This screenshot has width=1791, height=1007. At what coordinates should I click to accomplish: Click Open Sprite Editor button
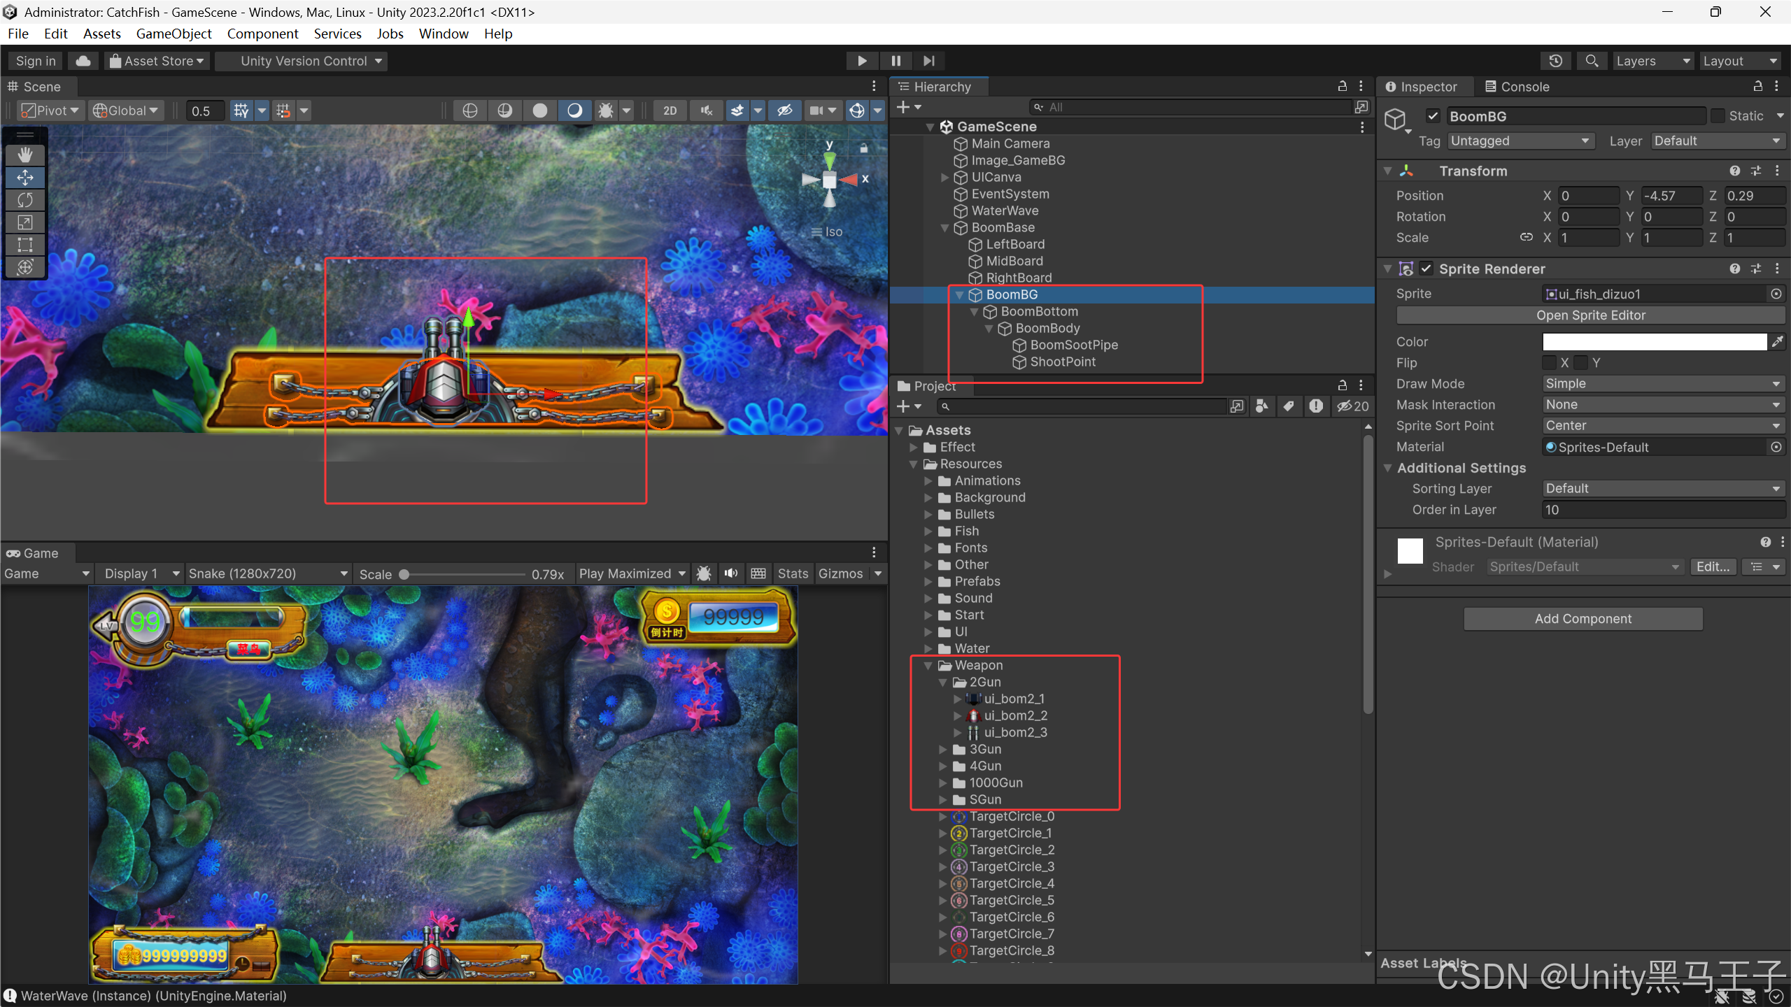click(x=1590, y=315)
